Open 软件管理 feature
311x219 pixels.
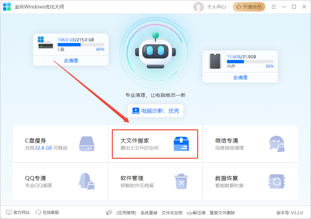[x=155, y=181]
